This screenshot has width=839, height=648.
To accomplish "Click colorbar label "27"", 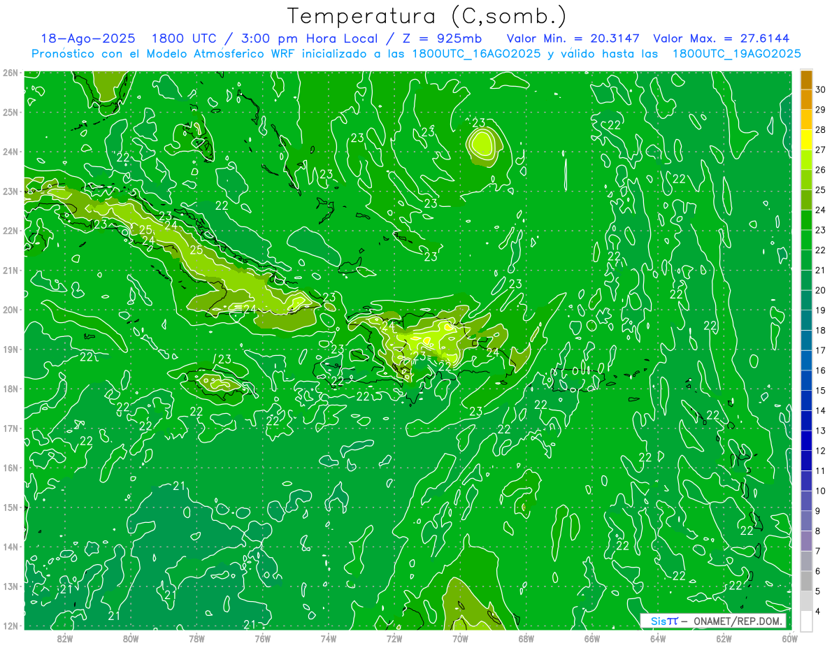I will tap(821, 150).
